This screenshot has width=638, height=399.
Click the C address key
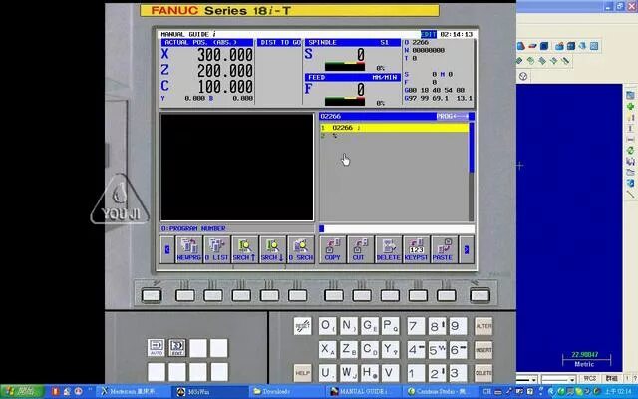coord(370,350)
